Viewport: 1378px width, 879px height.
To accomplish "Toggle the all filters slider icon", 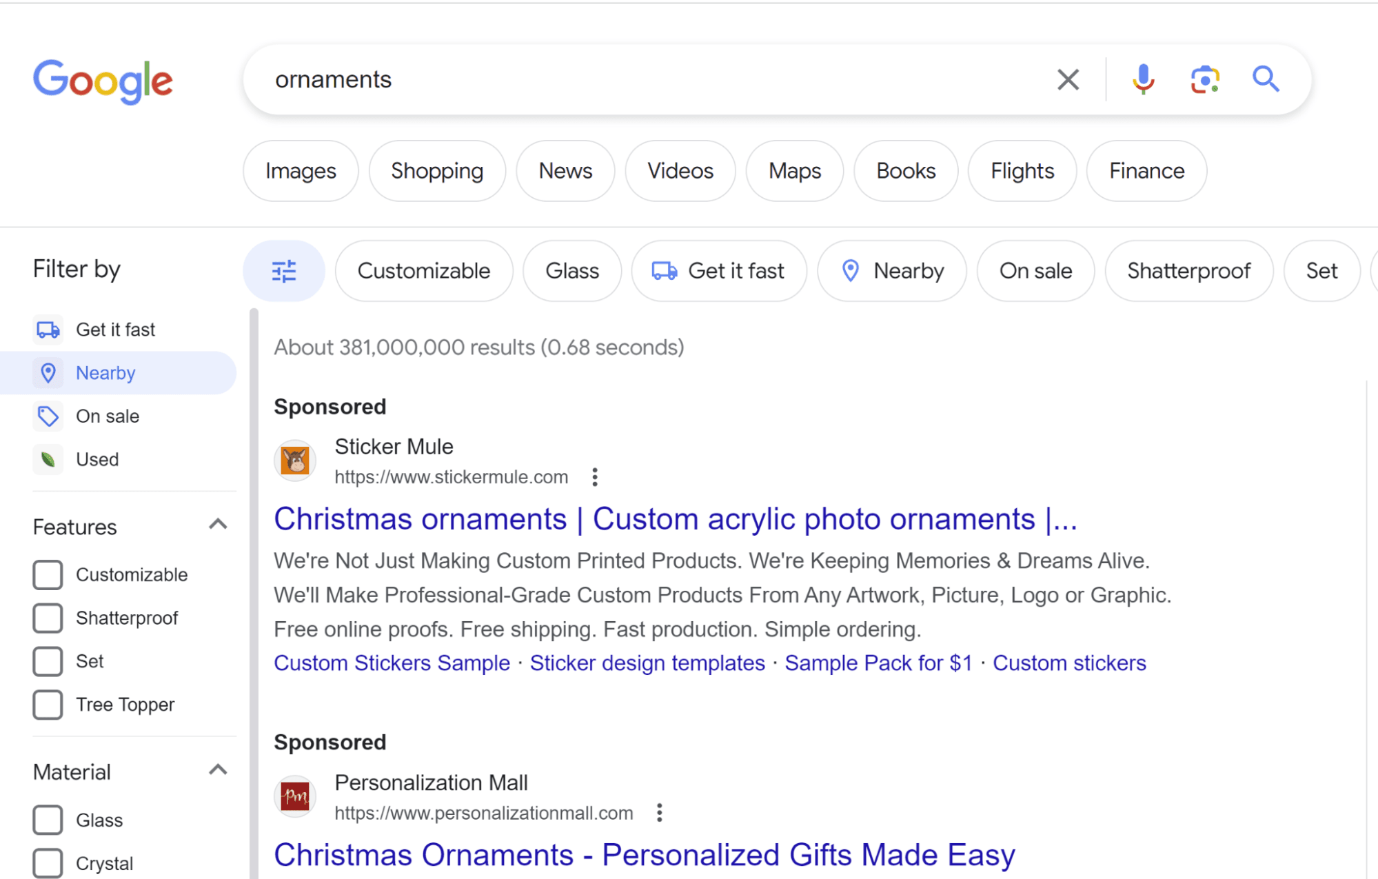I will [x=284, y=271].
